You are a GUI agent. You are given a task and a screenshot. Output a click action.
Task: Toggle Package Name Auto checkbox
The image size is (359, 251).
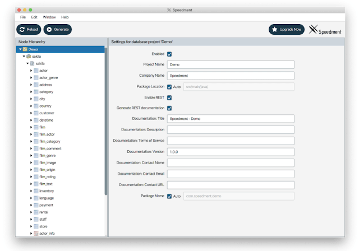[x=169, y=196]
